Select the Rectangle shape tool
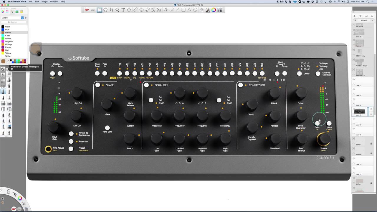This screenshot has height=212, width=377. coord(183,10)
